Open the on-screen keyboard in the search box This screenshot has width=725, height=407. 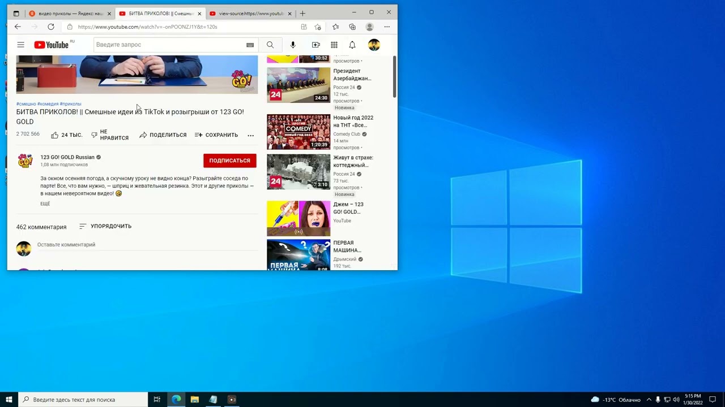(250, 45)
